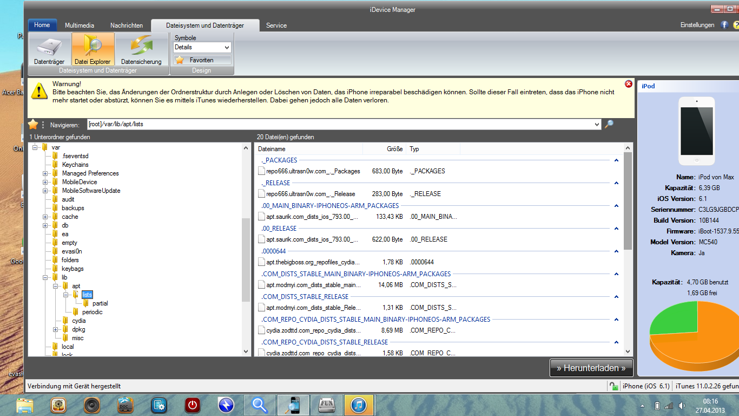
Task: Click blue lightning circle icon in taskbar
Action: (x=226, y=405)
